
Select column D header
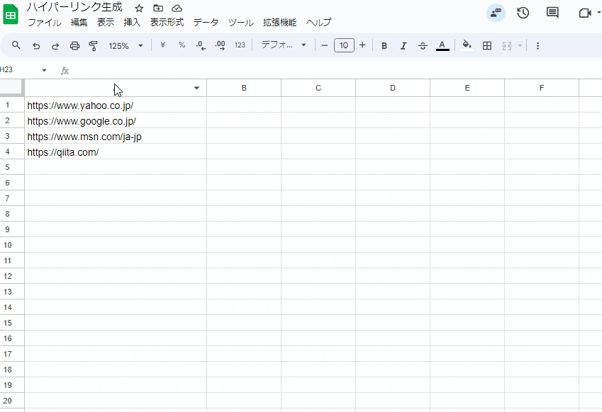pos(393,88)
